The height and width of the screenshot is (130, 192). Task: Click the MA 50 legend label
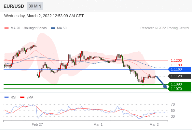coord(62,28)
